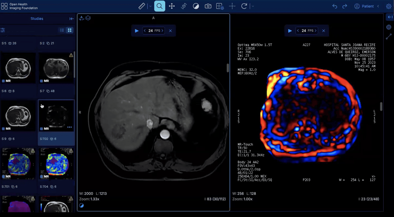Open the Studies panel tab

point(37,19)
